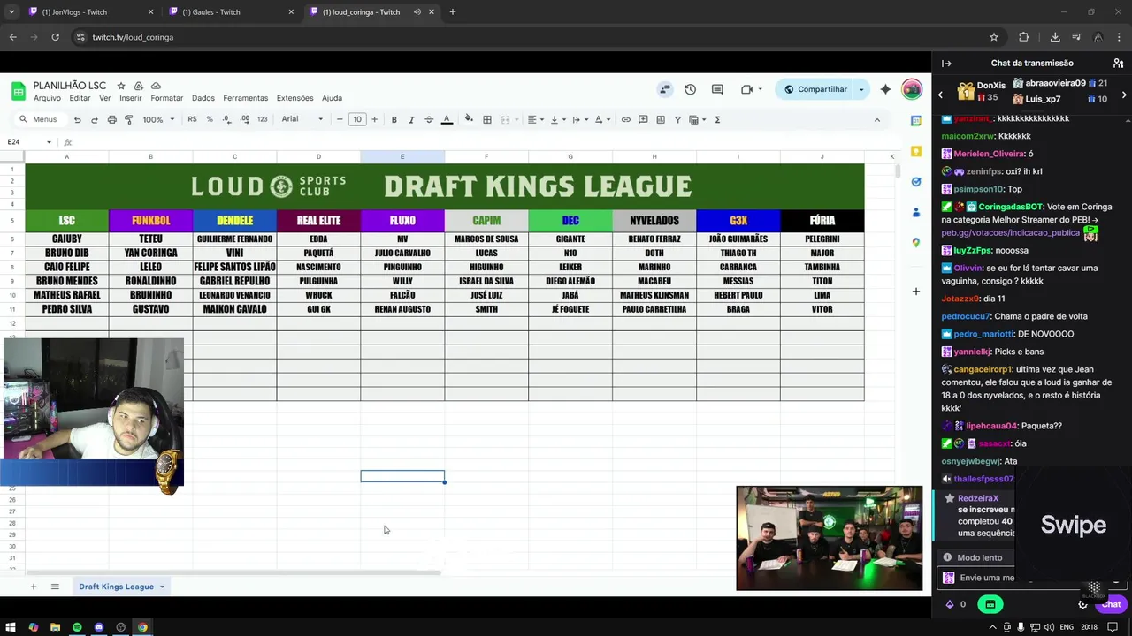The image size is (1132, 636).
Task: Open the Arial font dropdown
Action: pyautogui.click(x=302, y=119)
